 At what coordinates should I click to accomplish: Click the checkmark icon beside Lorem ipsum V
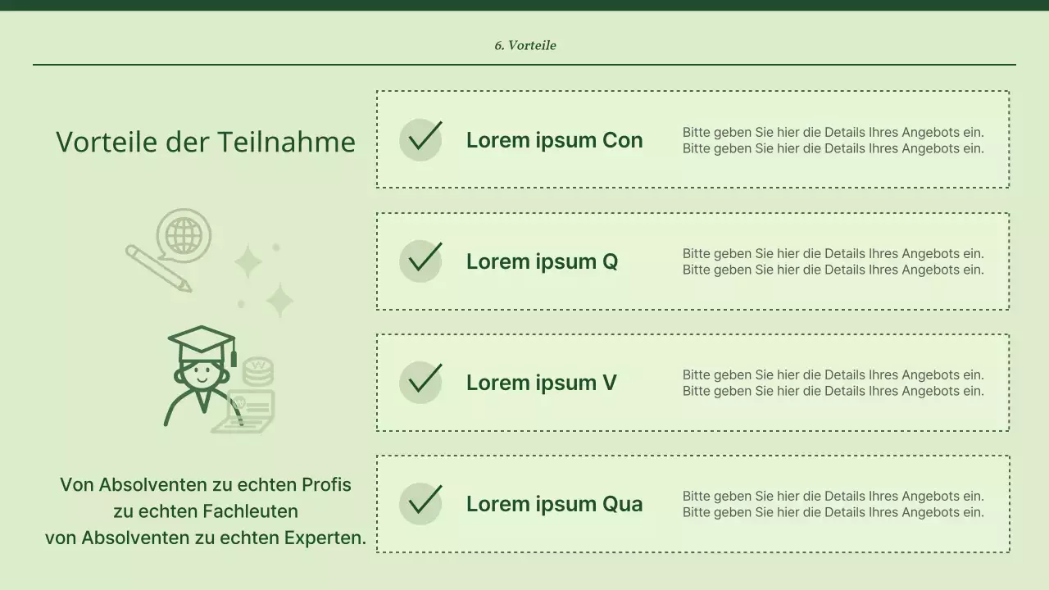(421, 382)
